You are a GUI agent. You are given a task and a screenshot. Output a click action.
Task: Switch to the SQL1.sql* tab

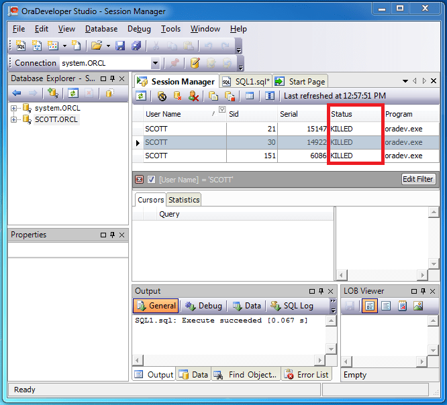point(246,82)
